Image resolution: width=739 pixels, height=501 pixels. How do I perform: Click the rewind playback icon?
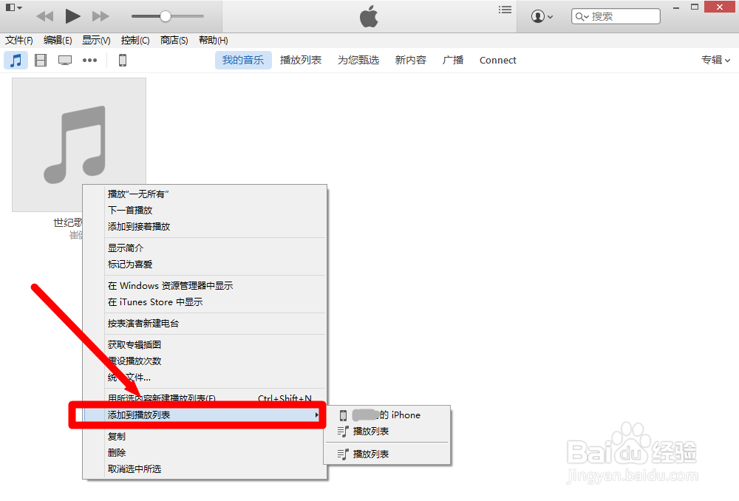(x=44, y=16)
